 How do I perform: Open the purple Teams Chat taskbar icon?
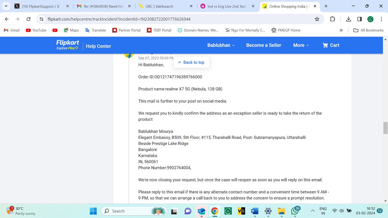tap(188, 211)
